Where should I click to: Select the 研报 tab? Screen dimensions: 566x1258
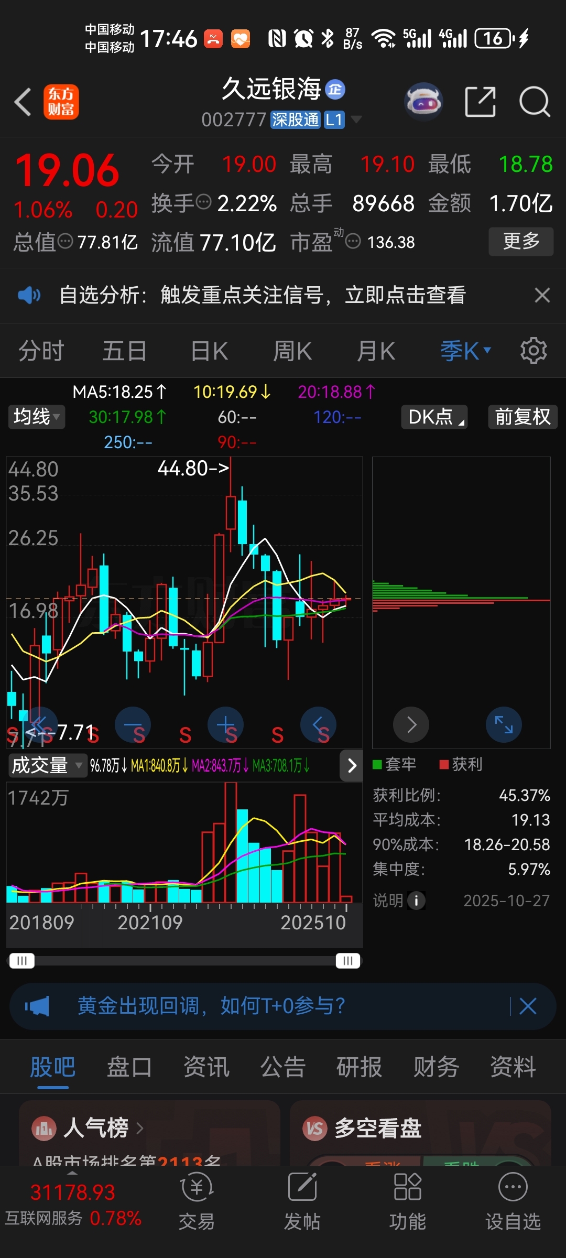point(359,1067)
